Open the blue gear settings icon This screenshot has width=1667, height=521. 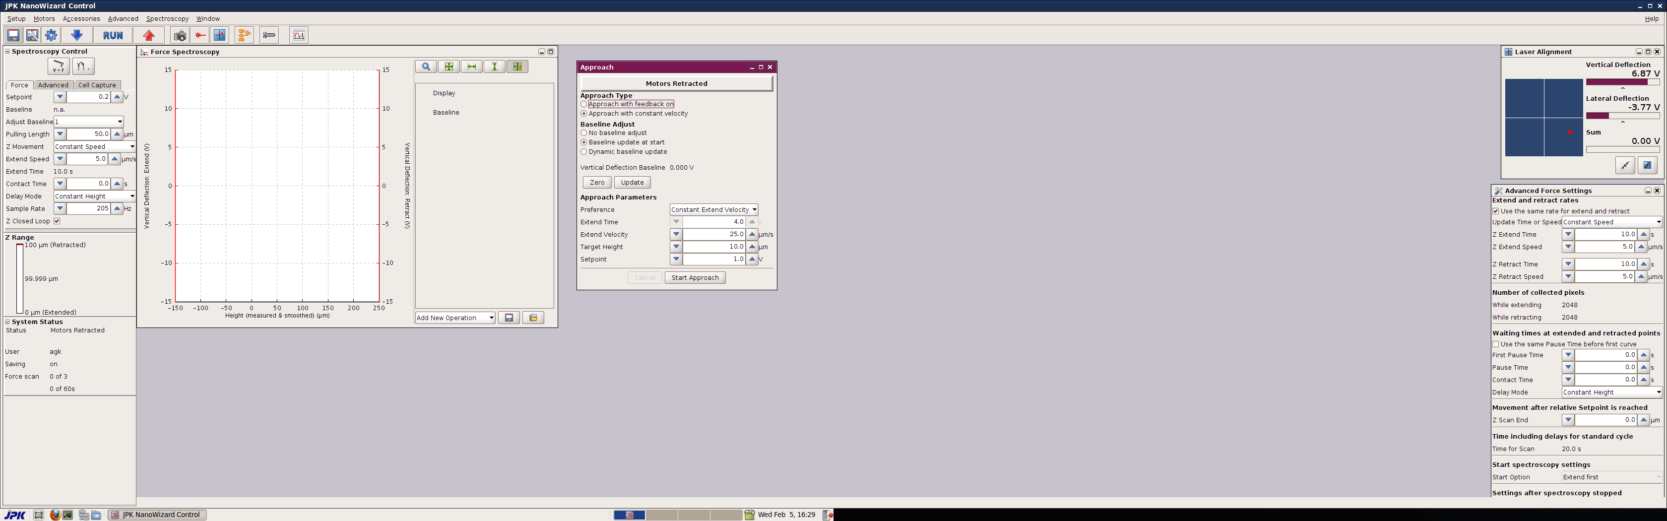(51, 35)
